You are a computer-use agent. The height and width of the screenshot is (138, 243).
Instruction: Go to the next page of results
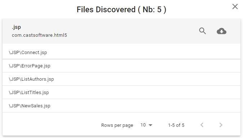(x=221, y=125)
